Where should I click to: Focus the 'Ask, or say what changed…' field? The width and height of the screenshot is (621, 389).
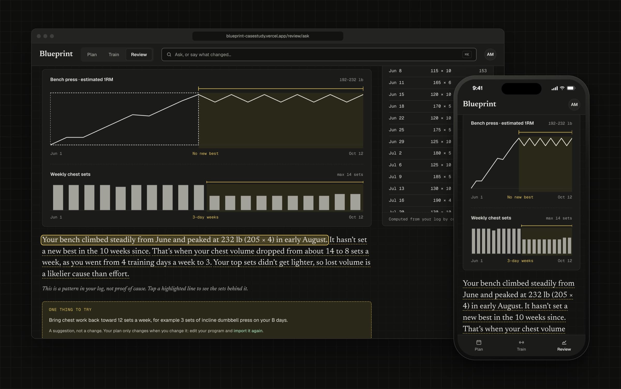pos(319,55)
